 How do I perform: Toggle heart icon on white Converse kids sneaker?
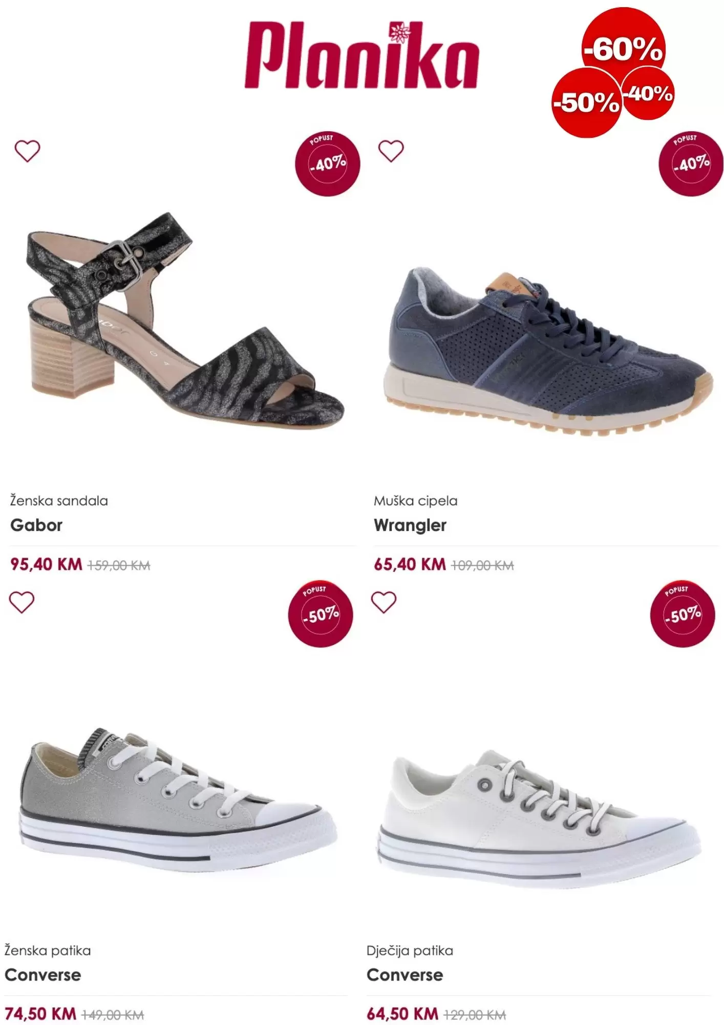384,602
